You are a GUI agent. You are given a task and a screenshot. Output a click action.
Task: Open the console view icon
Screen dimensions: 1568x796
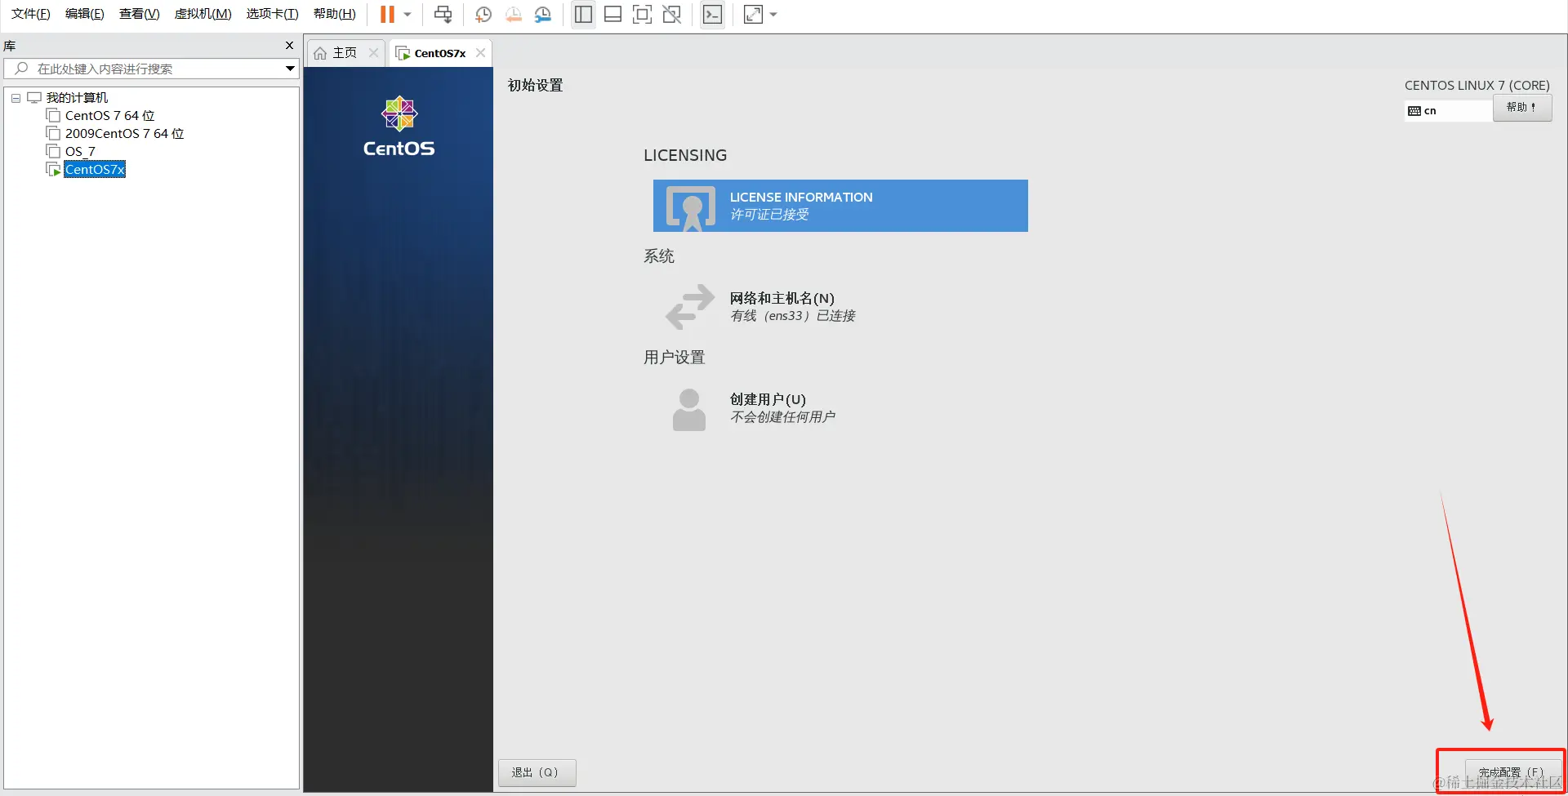pyautogui.click(x=712, y=14)
